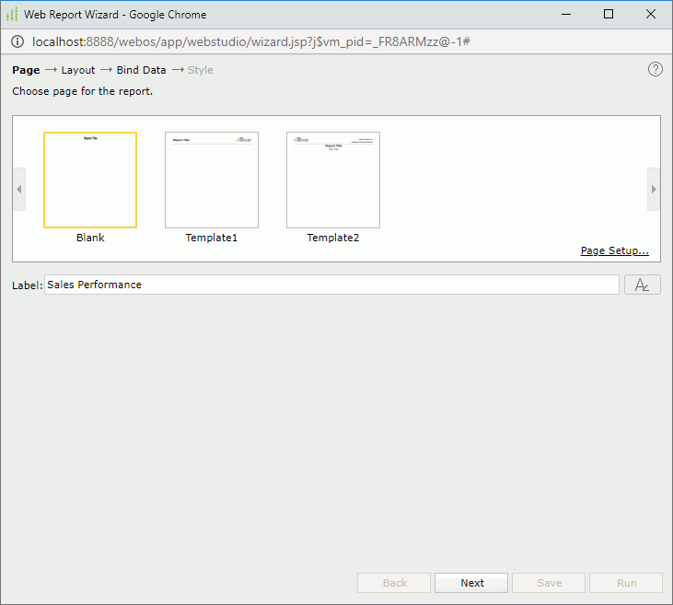673x605 pixels.
Task: Open the Style wizard step
Action: (200, 70)
